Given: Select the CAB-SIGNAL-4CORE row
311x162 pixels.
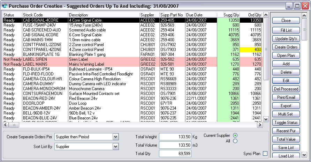Looking at the screenshot, I should point(132,20).
